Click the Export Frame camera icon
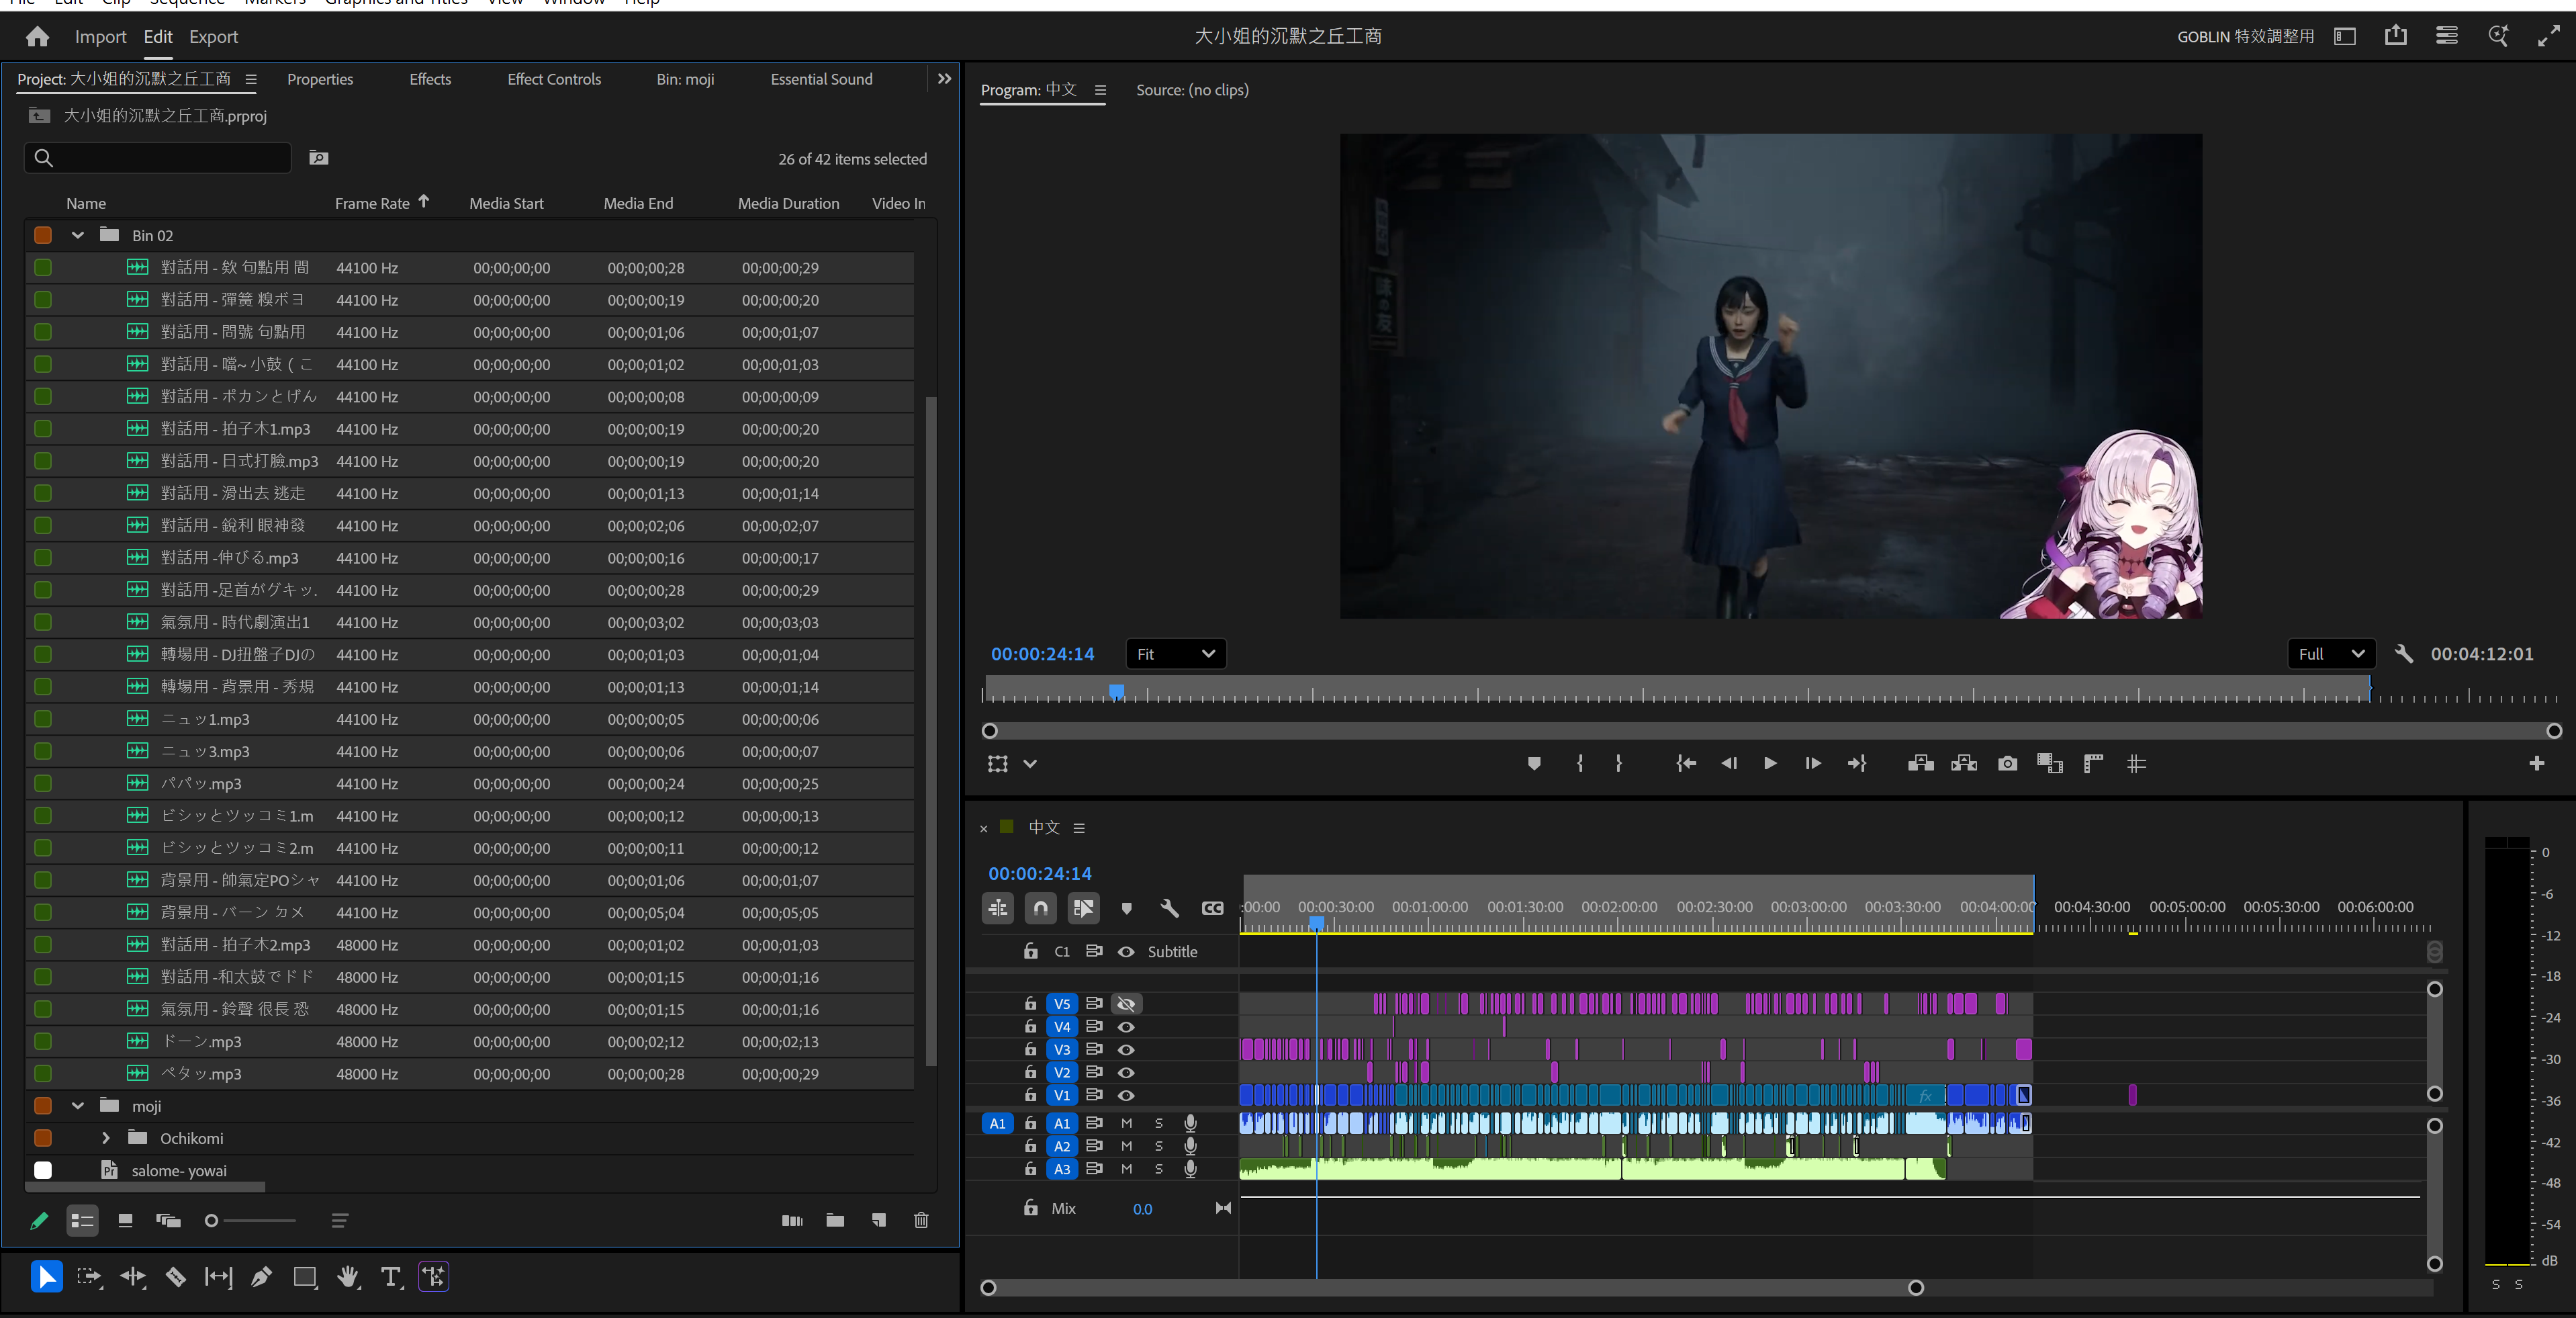 click(2006, 764)
